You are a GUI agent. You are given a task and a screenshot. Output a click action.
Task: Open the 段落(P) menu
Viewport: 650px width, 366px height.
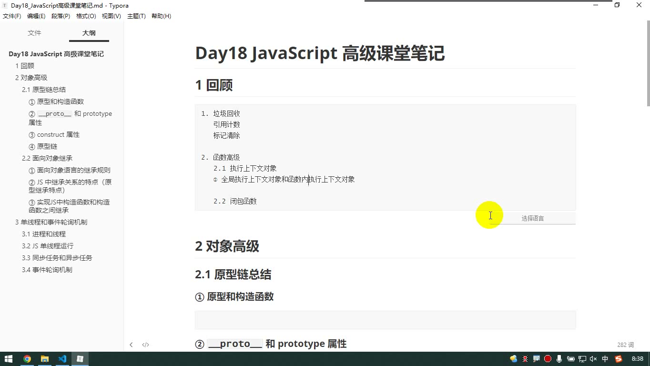61,16
